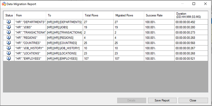
Task: Close the report with the Close button
Action: pyautogui.click(x=193, y=100)
